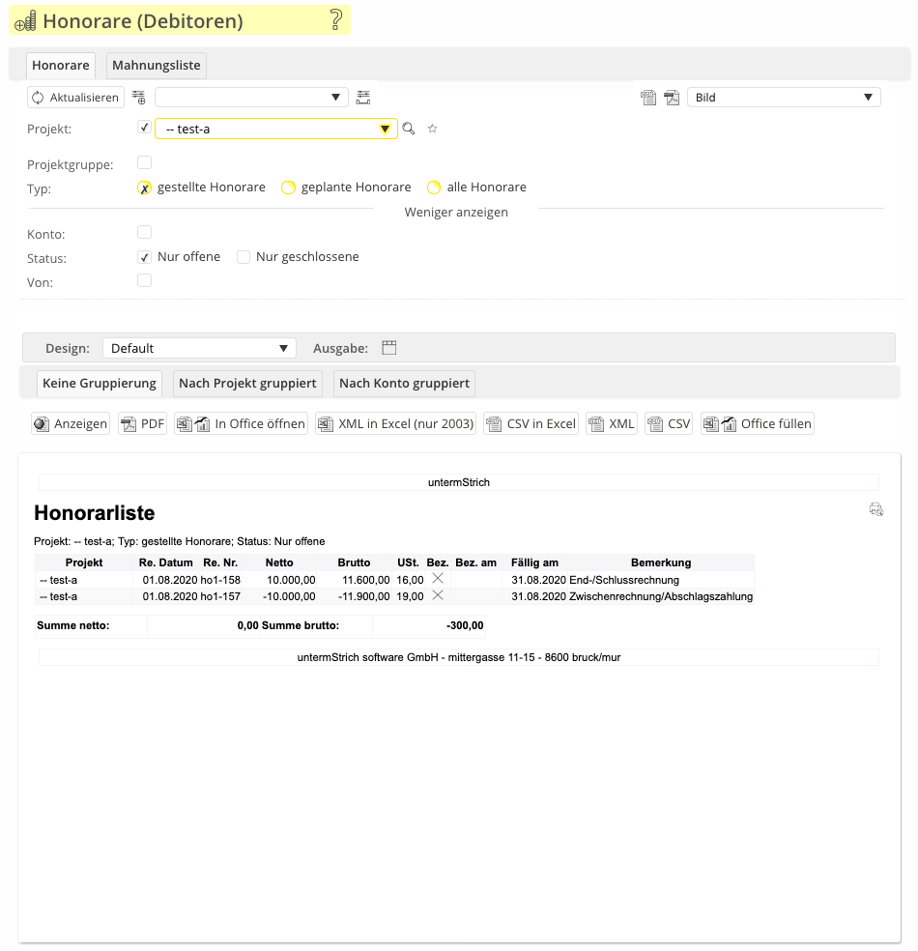Viewport: 918px width, 951px height.
Task: Select the alle Honorare radio option
Action: pyautogui.click(x=434, y=187)
